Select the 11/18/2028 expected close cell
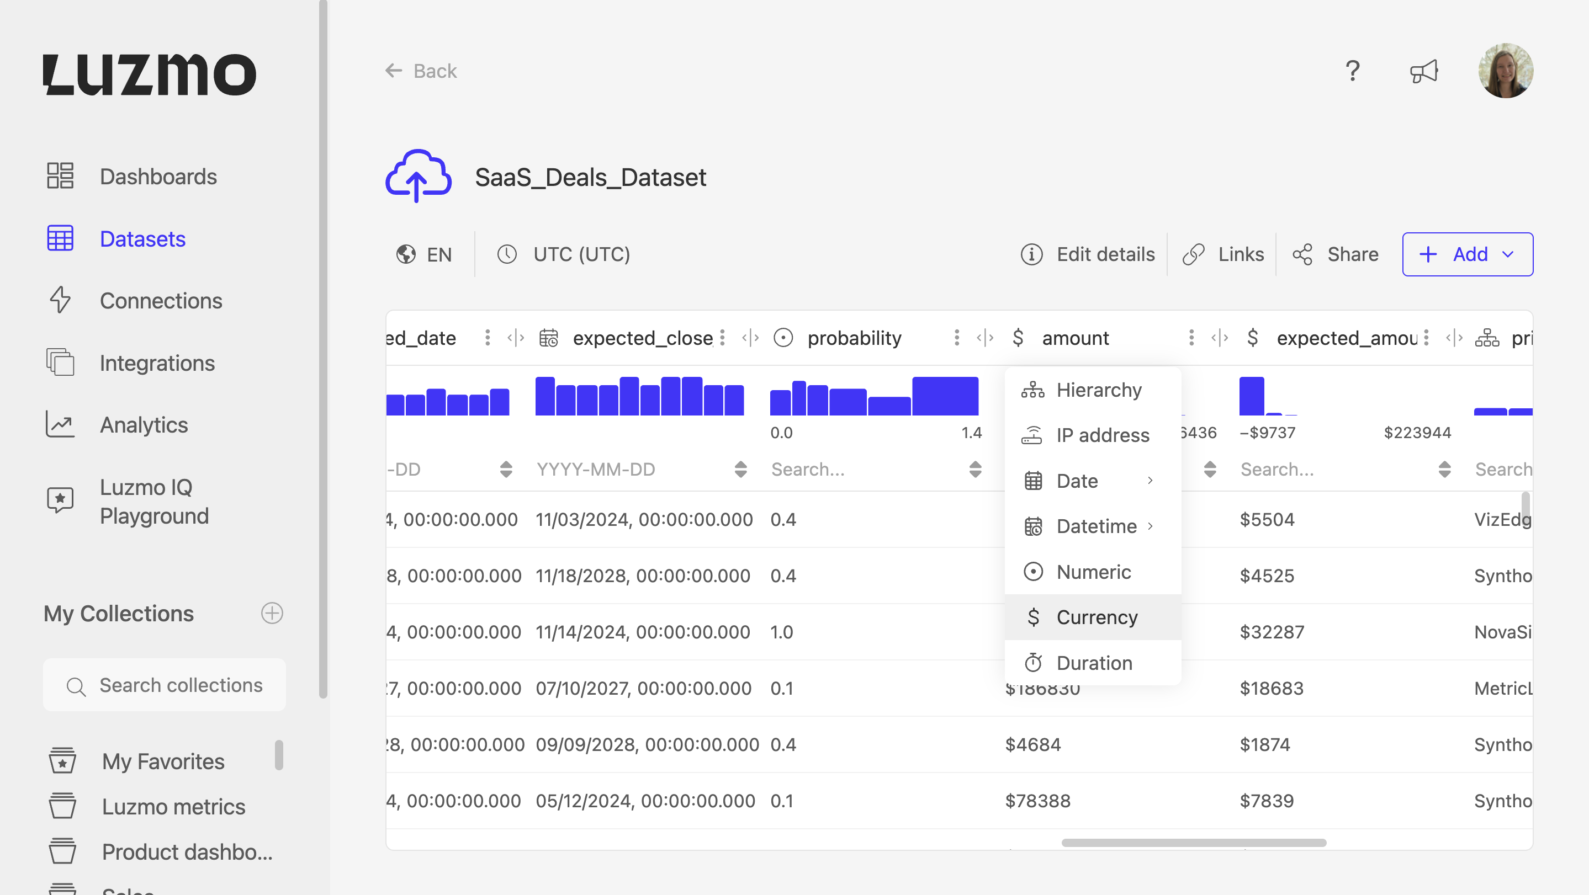Viewport: 1589px width, 895px height. tap(643, 576)
